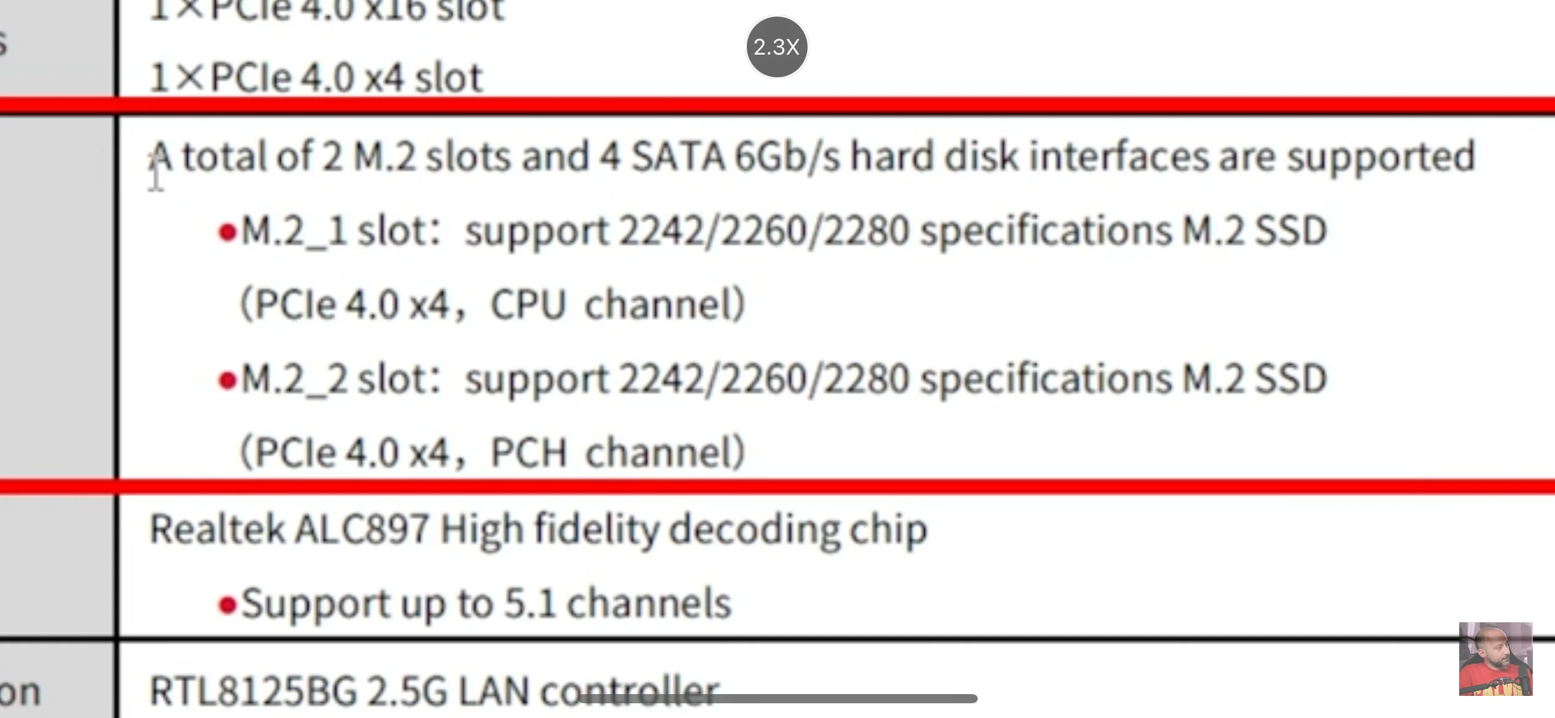Click the red bullet before M.2_2 slot
1555x718 pixels.
tap(227, 381)
